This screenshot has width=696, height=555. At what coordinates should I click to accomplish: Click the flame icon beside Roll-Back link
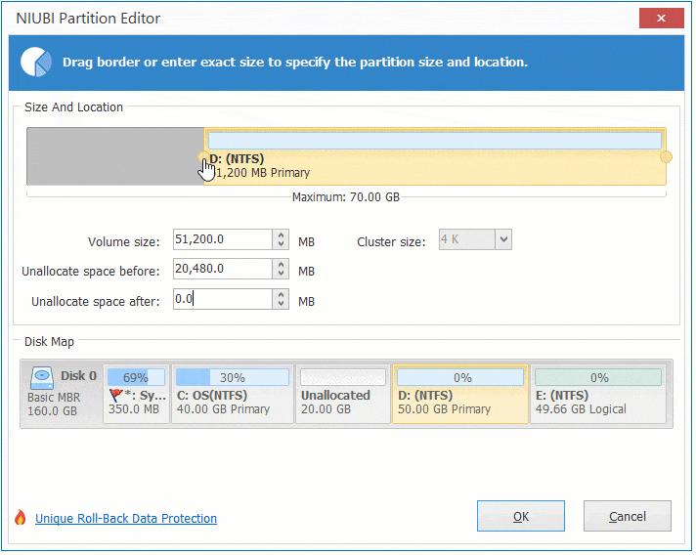click(21, 518)
